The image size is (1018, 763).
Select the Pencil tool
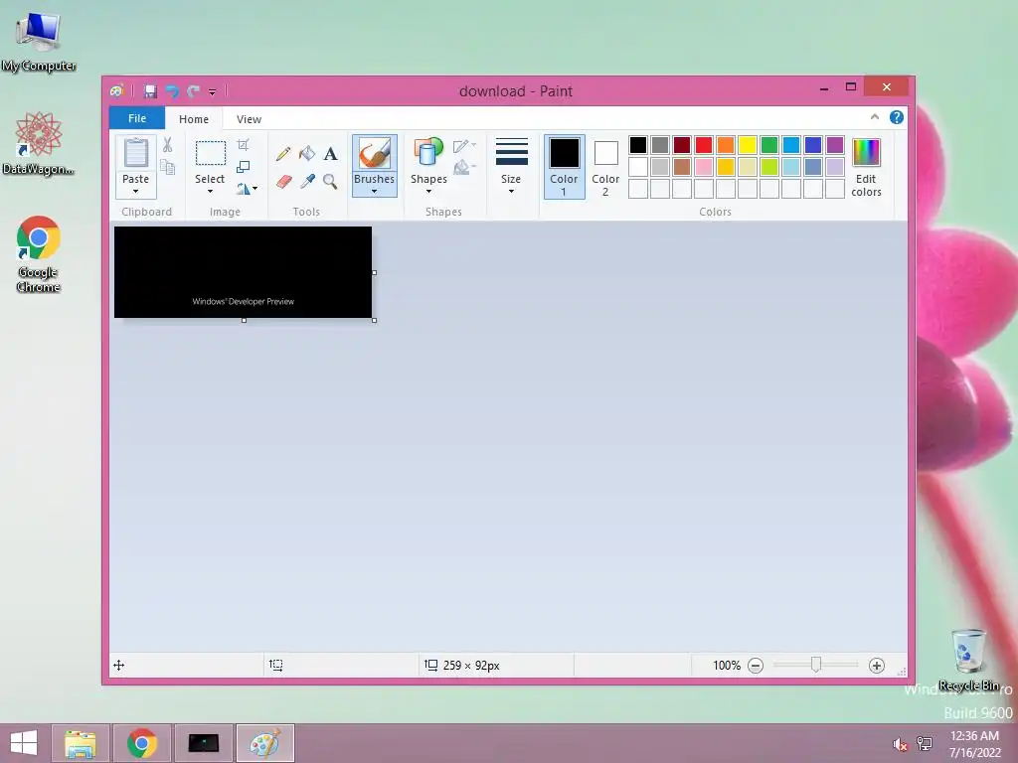(283, 154)
